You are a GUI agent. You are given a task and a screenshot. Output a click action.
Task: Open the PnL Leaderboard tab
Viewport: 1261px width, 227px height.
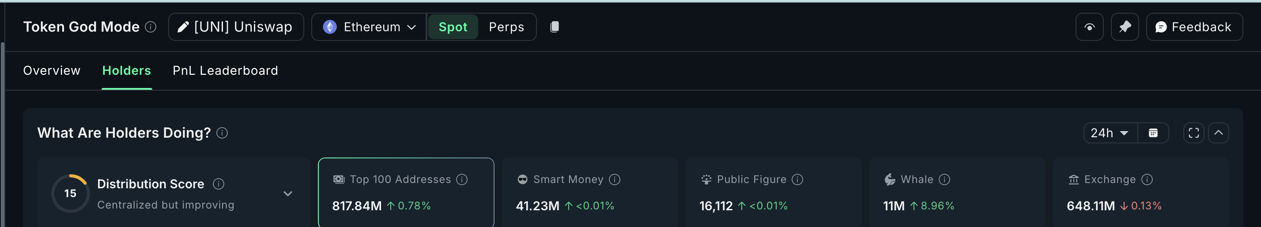(225, 71)
